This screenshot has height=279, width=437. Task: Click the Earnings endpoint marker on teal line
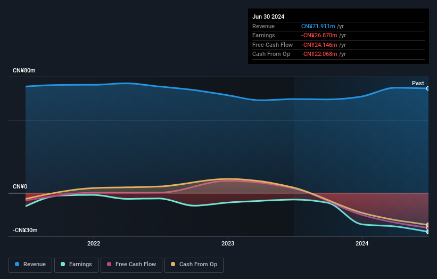click(x=428, y=232)
